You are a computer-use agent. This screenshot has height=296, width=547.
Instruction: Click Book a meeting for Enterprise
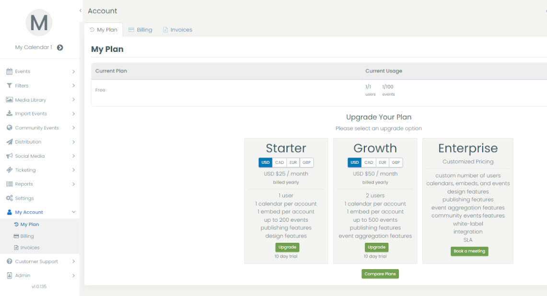pos(469,251)
